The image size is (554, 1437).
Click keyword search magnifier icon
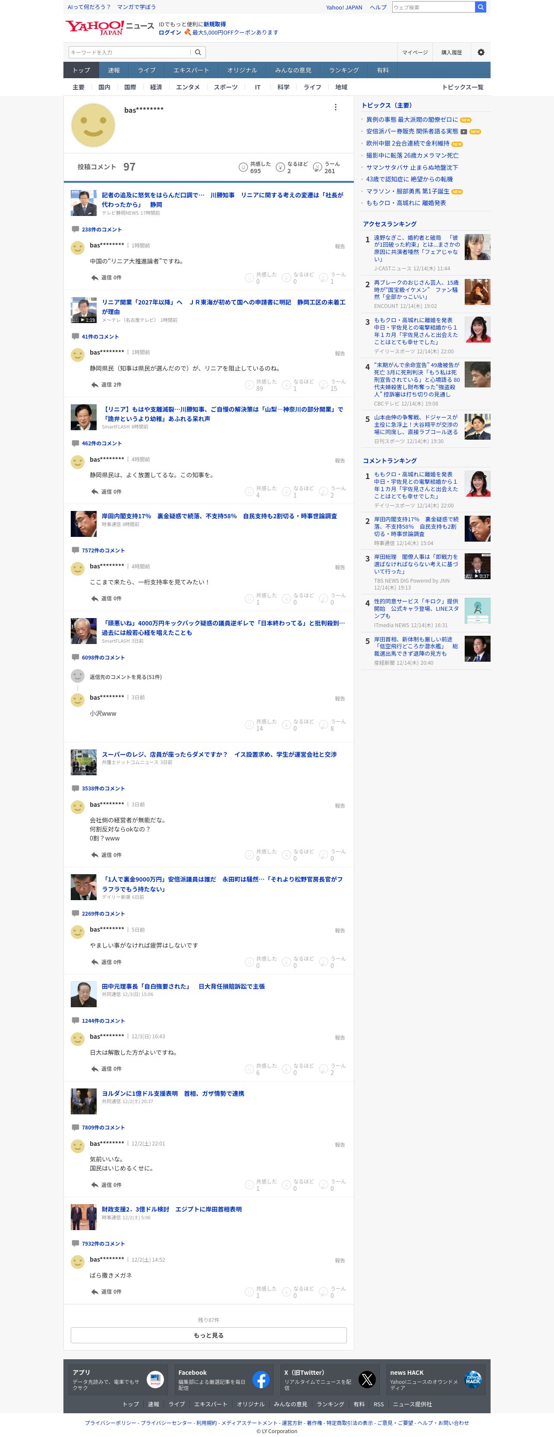pyautogui.click(x=198, y=52)
